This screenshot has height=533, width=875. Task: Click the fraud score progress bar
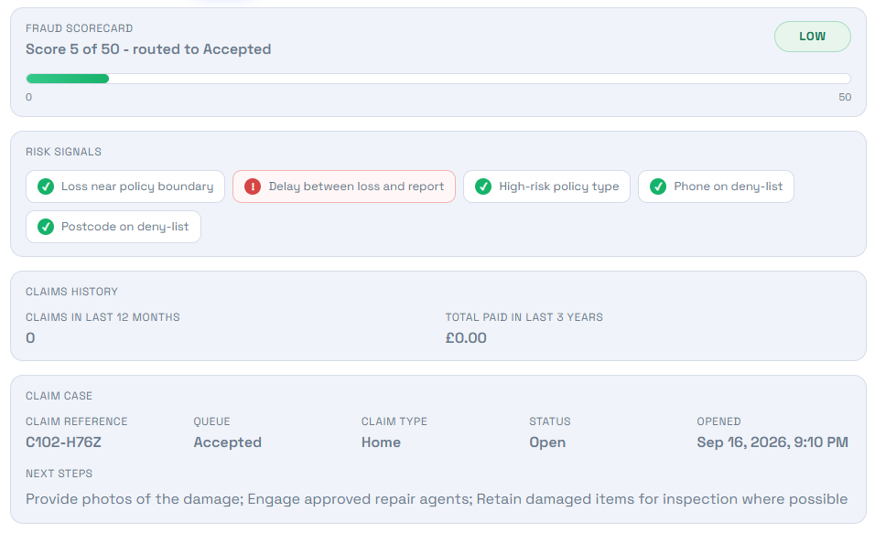click(x=438, y=79)
